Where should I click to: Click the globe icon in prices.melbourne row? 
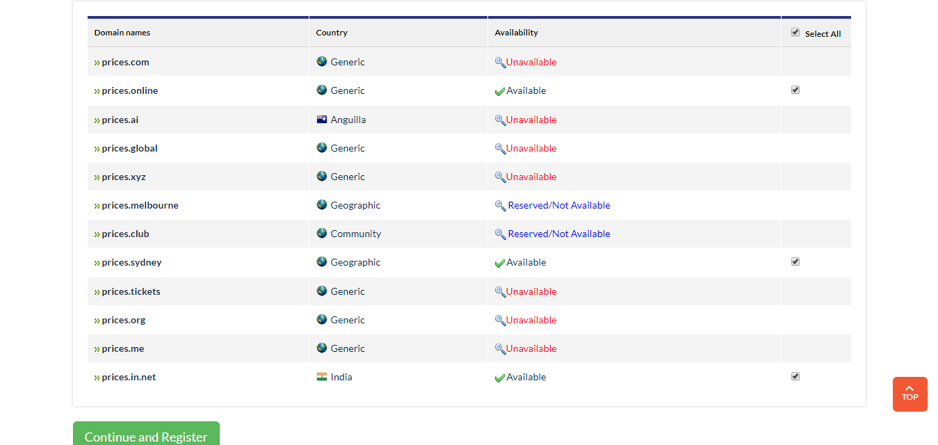coord(322,205)
